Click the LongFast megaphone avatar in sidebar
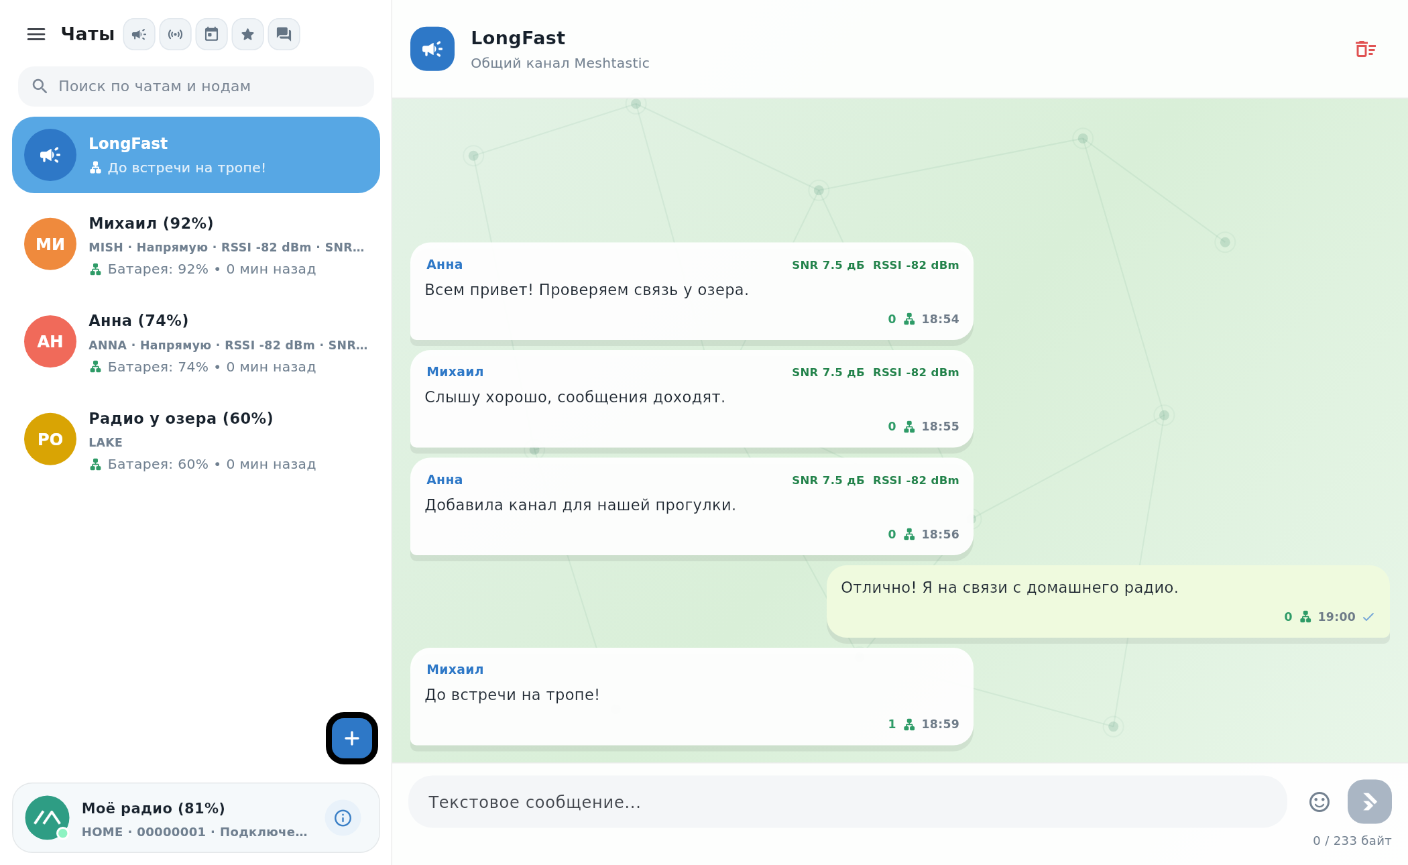 tap(50, 155)
